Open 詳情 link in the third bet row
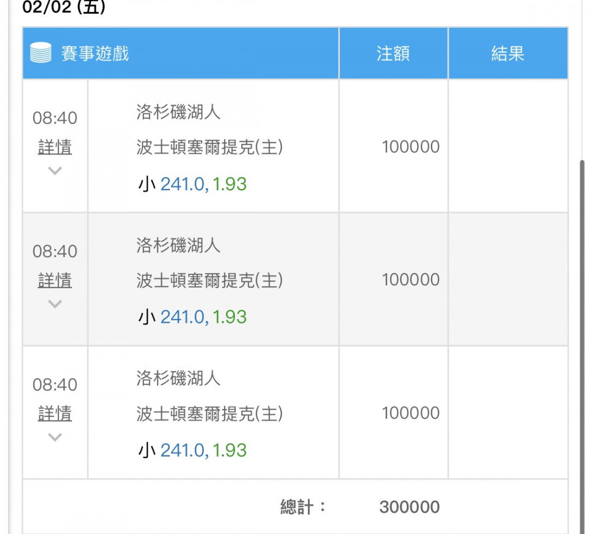Image resolution: width=589 pixels, height=534 pixels. tap(55, 413)
